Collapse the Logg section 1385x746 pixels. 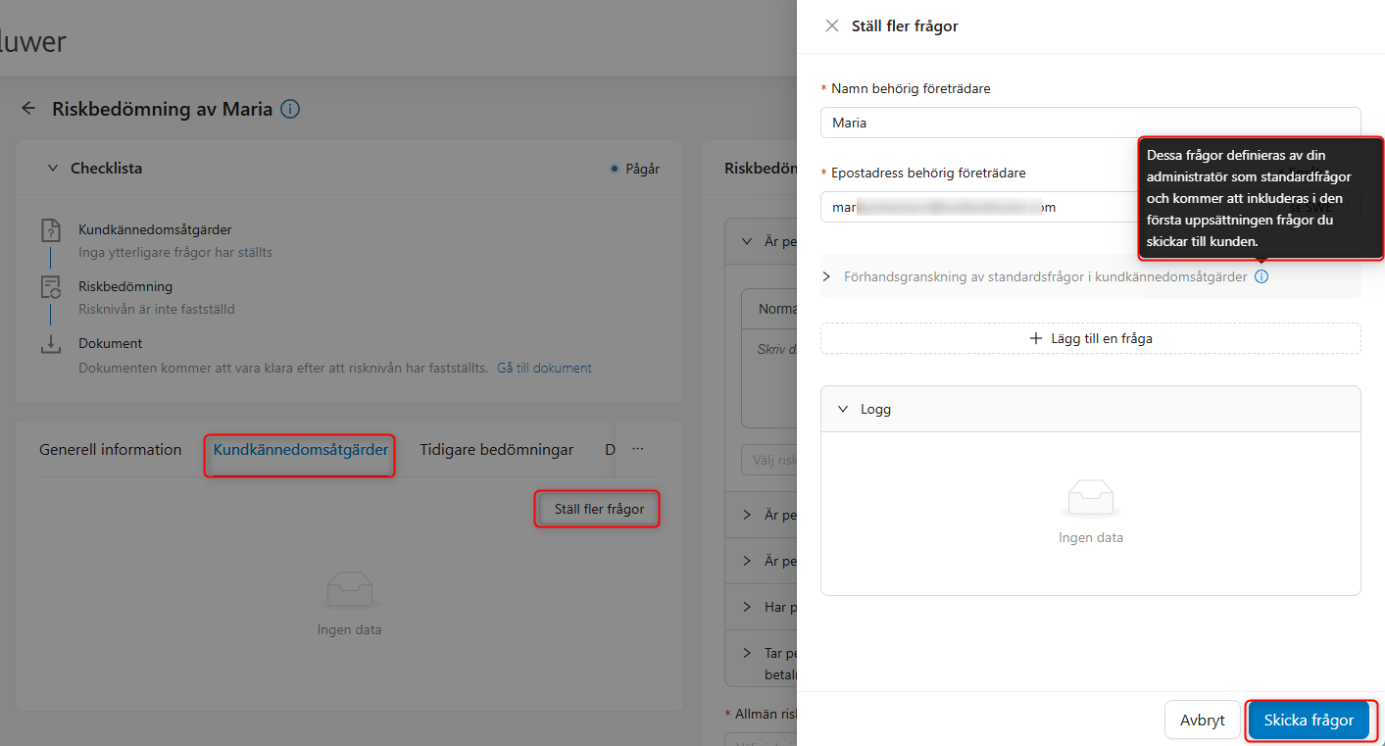coord(843,410)
